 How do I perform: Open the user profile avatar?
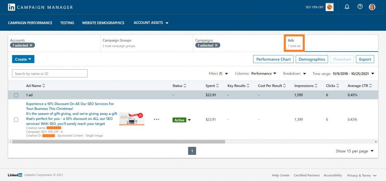pyautogui.click(x=372, y=7)
